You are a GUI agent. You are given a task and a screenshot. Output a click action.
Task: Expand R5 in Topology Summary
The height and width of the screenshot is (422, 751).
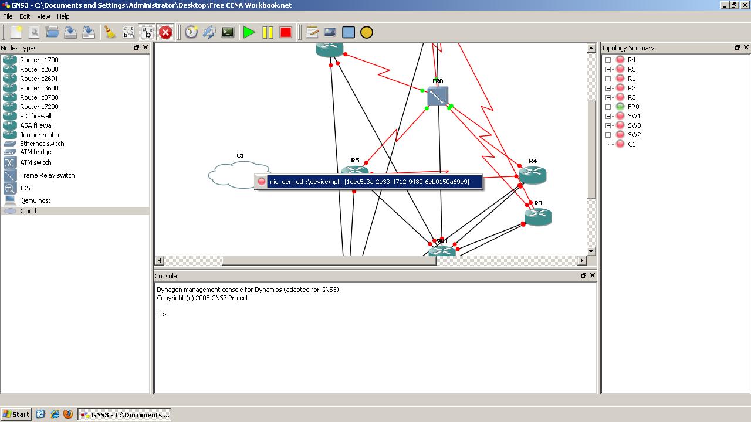(x=608, y=69)
